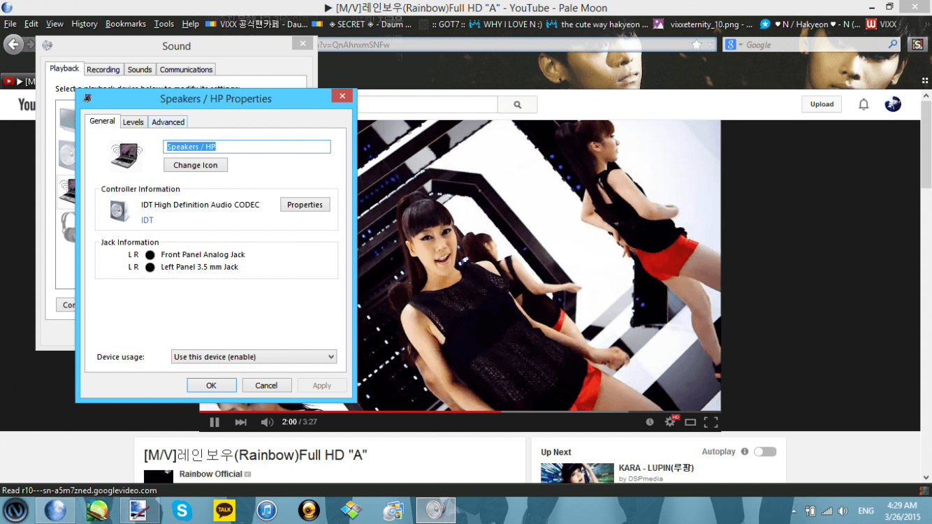This screenshot has width=932, height=524.
Task: Open Rainbow Official channel link
Action: coord(210,474)
